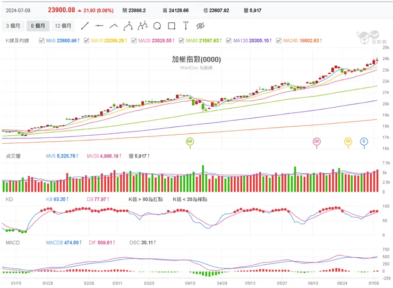This screenshot has height=288, width=393.
Task: Click the WantGoo 玩股網 subtitle text
Action: coord(196,68)
